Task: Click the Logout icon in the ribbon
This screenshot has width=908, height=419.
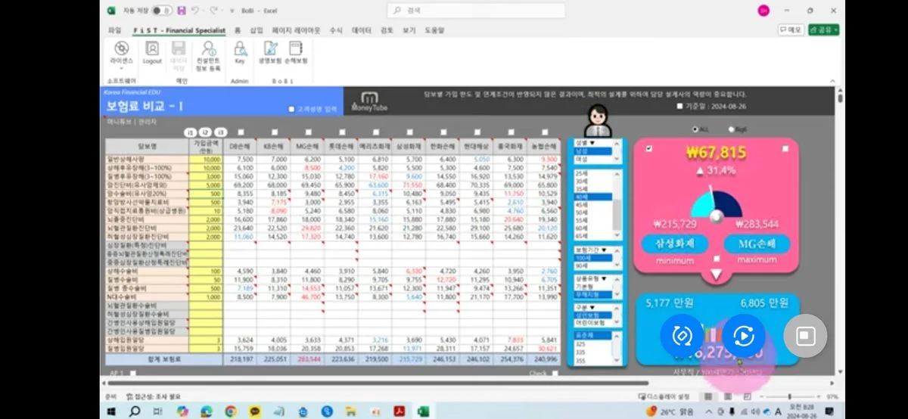Action: coord(152,51)
